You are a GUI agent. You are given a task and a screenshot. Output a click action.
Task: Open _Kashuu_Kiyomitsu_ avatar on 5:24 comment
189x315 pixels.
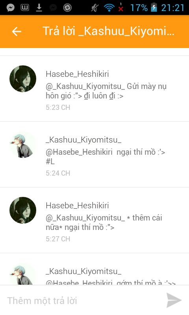point(23,145)
